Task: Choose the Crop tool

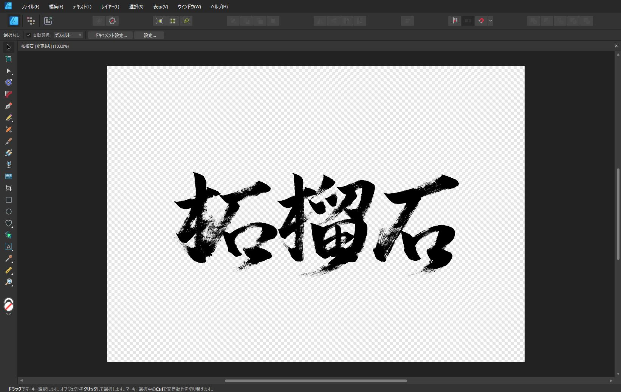Action: tap(9, 188)
